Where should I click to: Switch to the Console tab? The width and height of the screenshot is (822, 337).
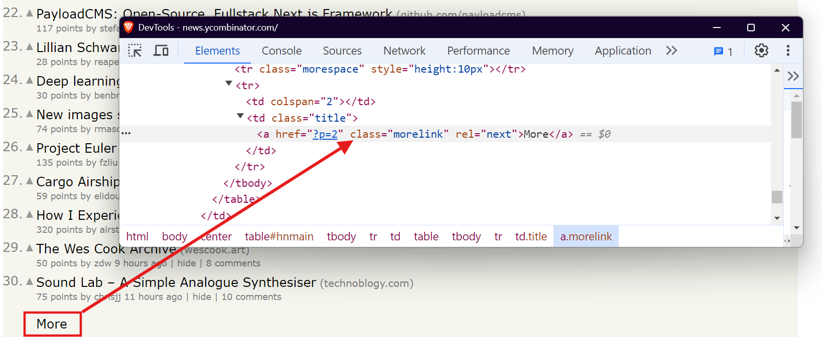click(282, 51)
